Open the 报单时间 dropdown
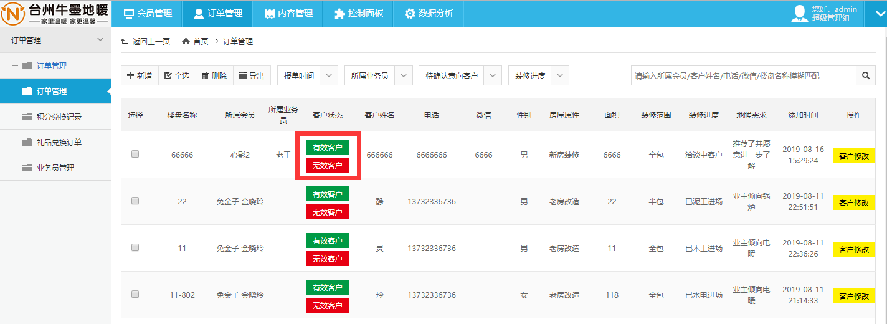 point(307,75)
